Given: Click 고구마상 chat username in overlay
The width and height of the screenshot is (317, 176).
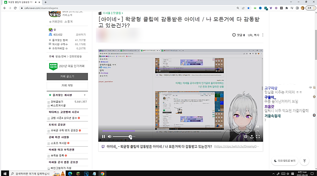Looking at the screenshot, I should point(271,88).
